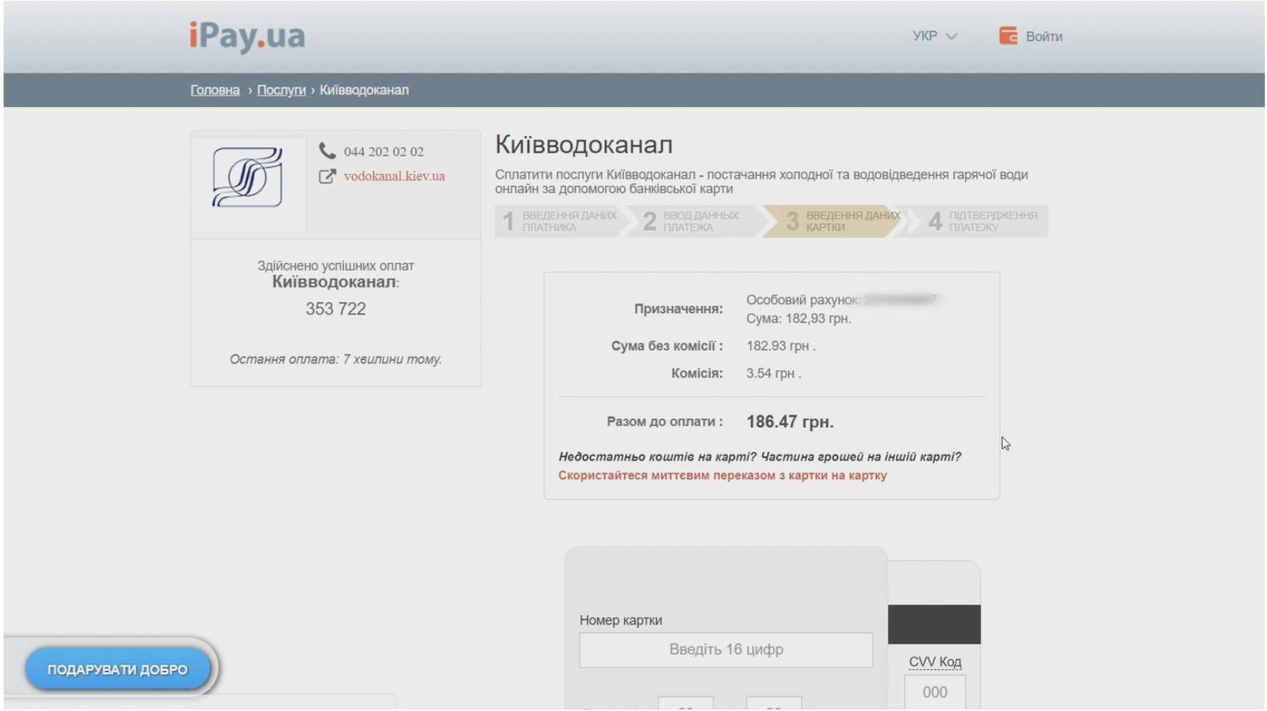This screenshot has width=1267, height=711.
Task: Expand the chevron arrow next to УКР
Action: [951, 36]
